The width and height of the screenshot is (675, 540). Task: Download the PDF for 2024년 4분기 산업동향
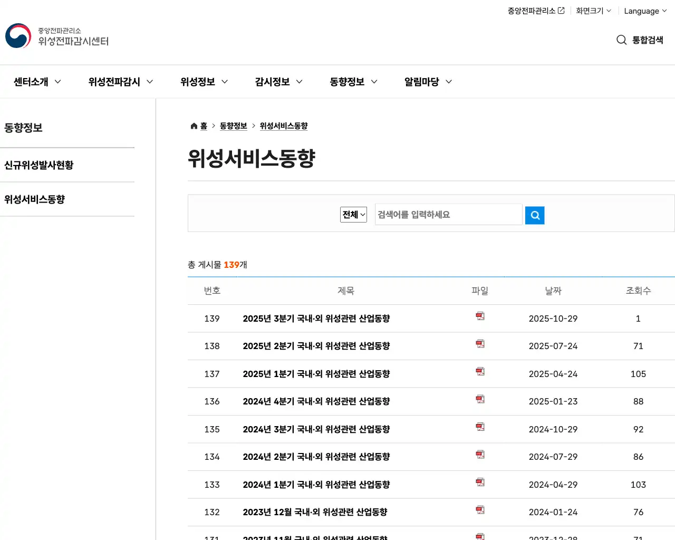pyautogui.click(x=480, y=399)
